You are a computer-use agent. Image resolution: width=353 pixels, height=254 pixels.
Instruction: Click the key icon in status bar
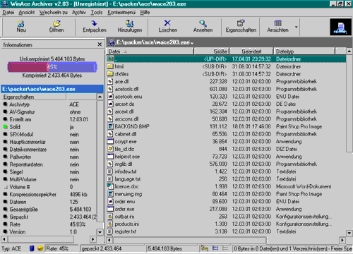click(x=204, y=248)
